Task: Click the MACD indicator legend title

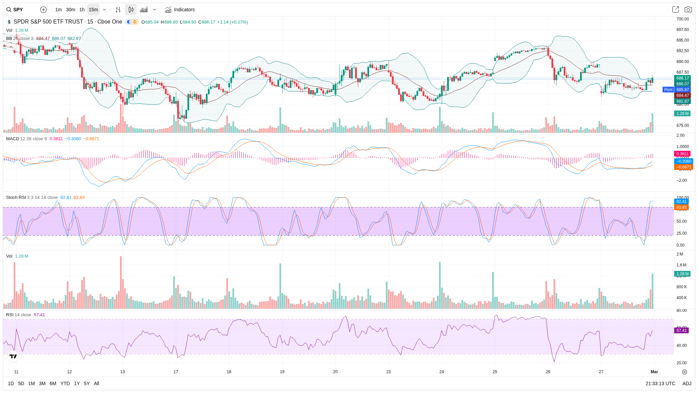Action: pyautogui.click(x=12, y=139)
